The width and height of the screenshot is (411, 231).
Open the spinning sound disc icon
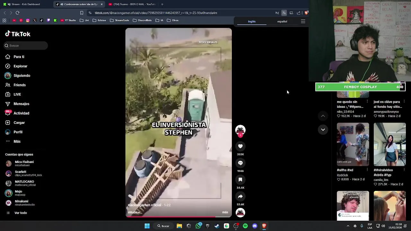240,212
